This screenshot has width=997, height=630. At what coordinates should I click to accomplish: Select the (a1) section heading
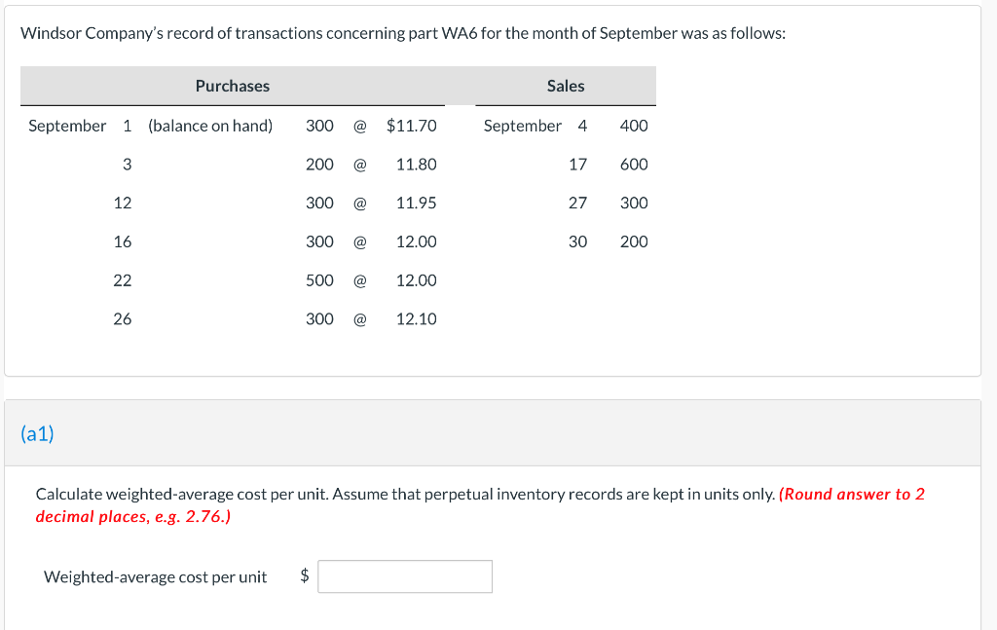click(x=38, y=433)
